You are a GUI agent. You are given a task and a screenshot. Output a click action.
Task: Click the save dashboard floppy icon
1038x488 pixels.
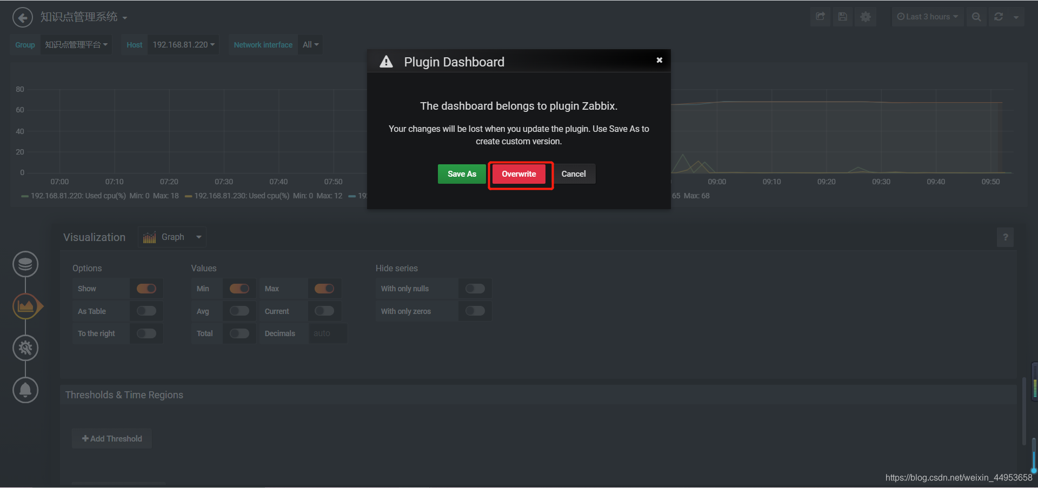pos(842,17)
